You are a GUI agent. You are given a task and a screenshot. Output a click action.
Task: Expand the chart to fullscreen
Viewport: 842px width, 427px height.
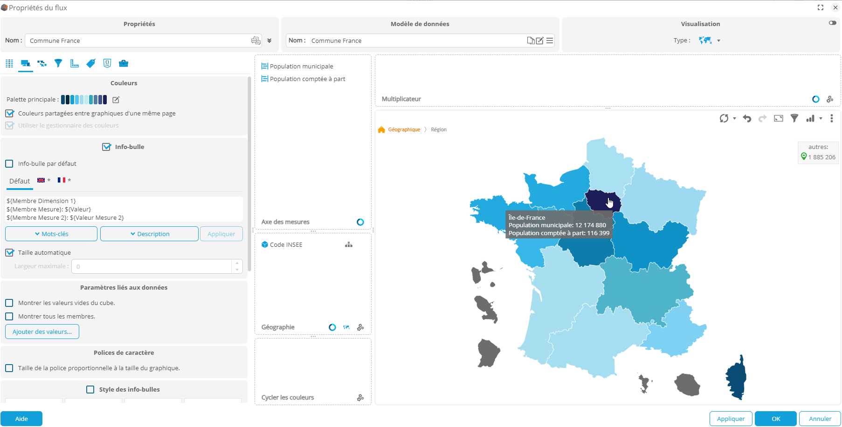coord(778,118)
